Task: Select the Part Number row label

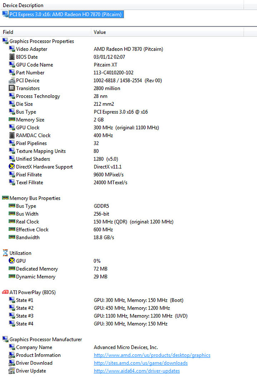Action: pos(30,72)
